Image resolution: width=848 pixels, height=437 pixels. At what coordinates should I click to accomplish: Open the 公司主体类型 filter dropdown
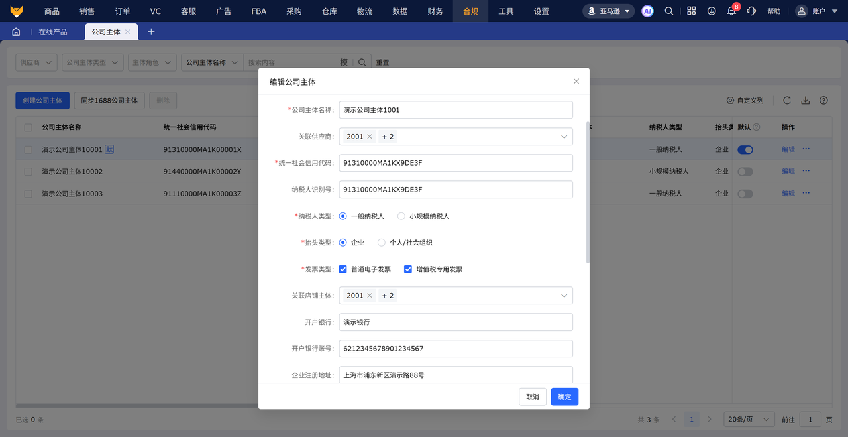93,62
